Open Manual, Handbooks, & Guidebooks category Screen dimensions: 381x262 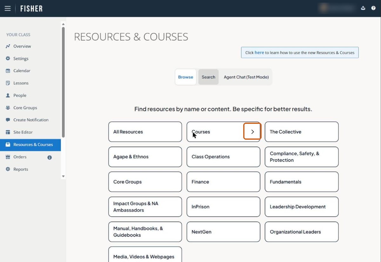(145, 232)
